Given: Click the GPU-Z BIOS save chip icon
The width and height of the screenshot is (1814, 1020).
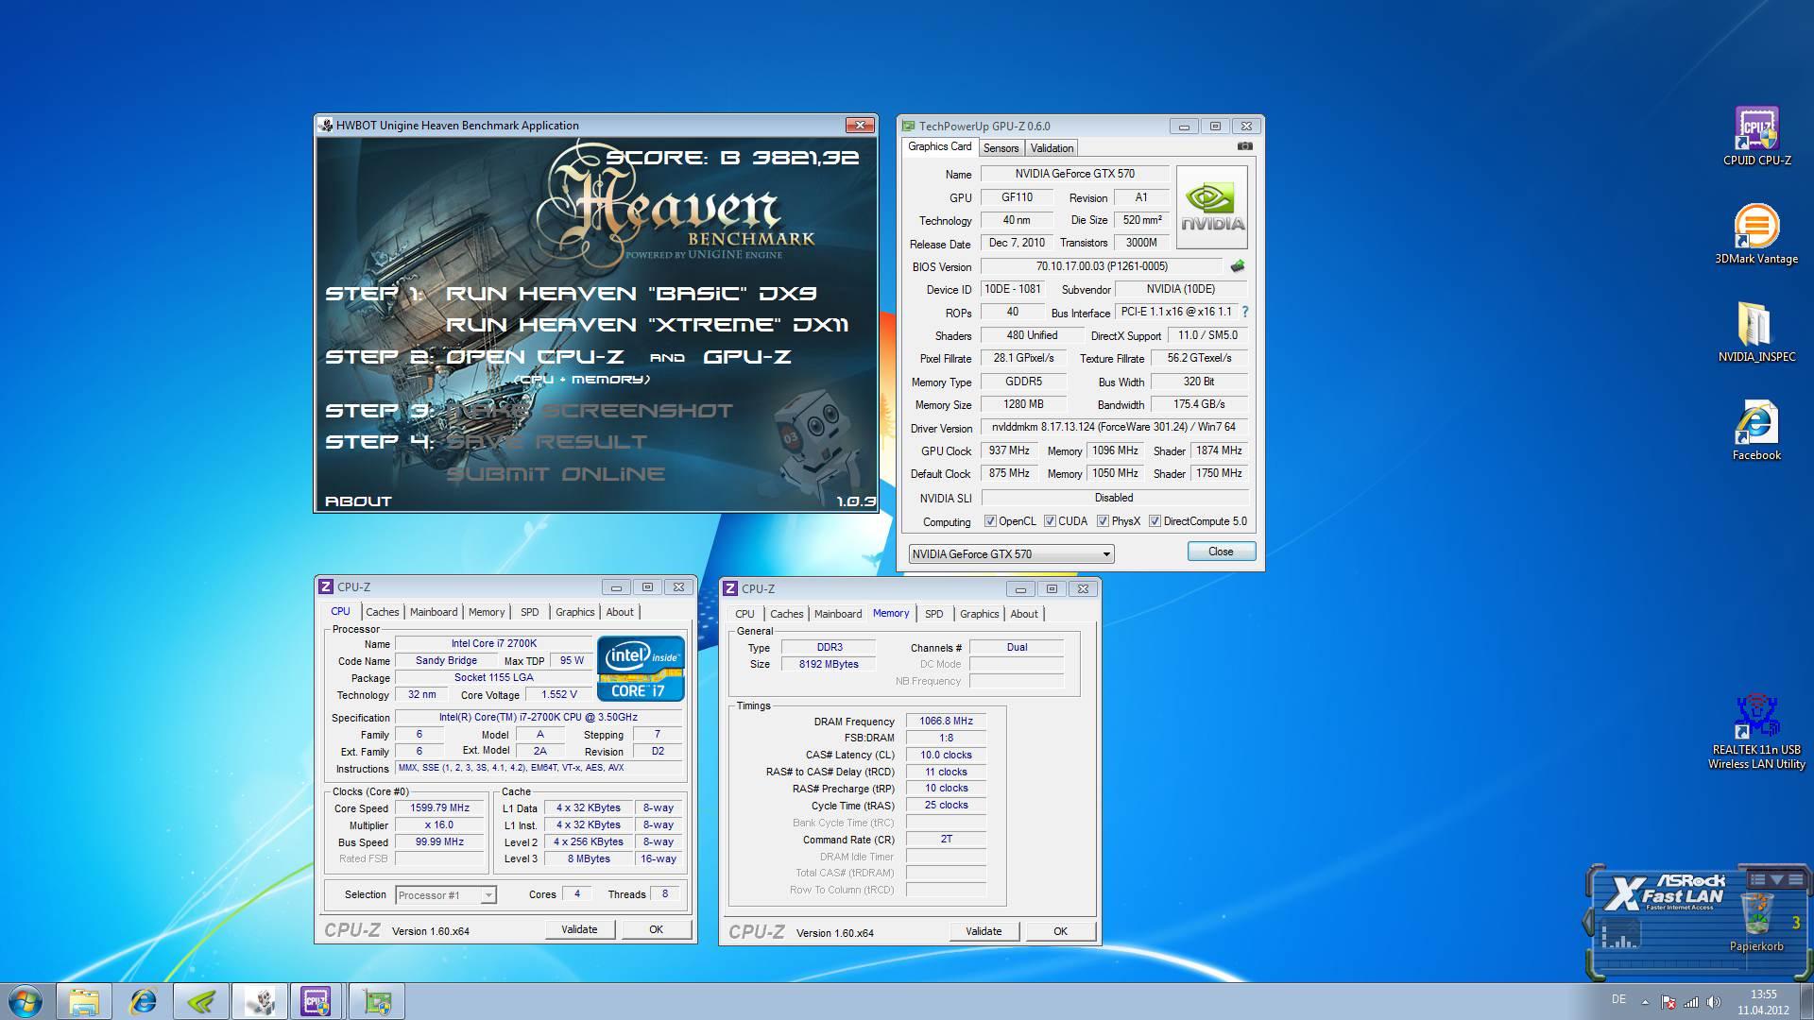Looking at the screenshot, I should coord(1237,266).
